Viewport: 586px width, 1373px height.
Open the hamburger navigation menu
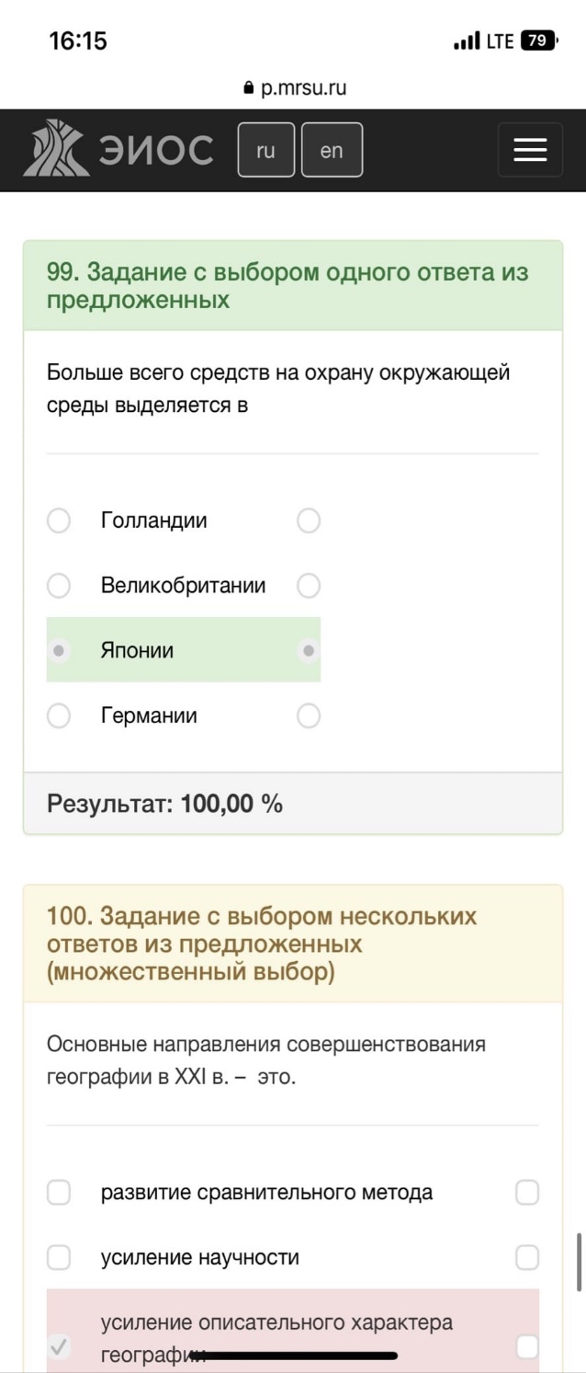[x=530, y=150]
